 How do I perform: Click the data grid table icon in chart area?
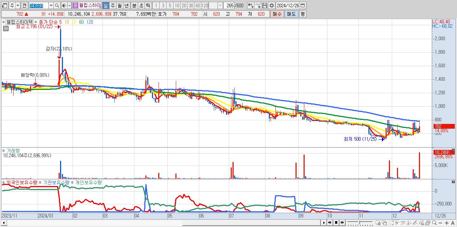coord(6,28)
